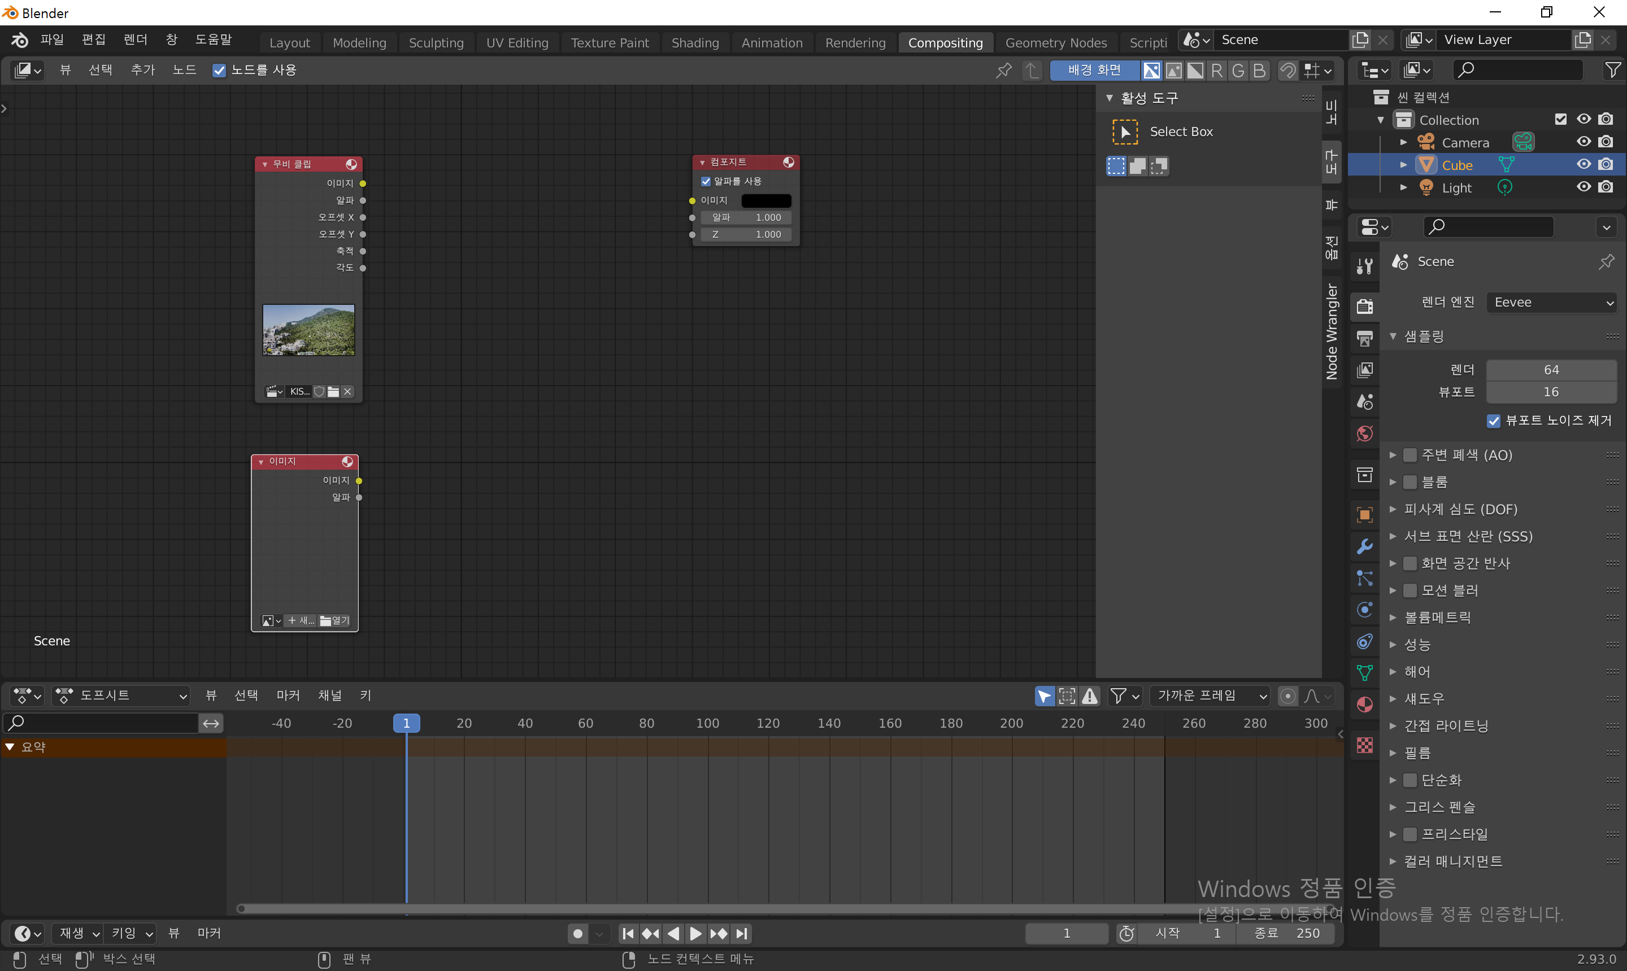Open the 렌더 menu in top bar
The width and height of the screenshot is (1627, 971).
click(x=135, y=40)
